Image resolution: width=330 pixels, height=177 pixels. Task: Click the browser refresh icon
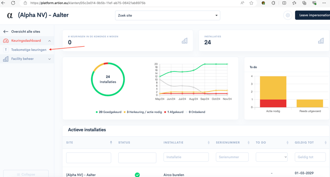coord(13,3)
